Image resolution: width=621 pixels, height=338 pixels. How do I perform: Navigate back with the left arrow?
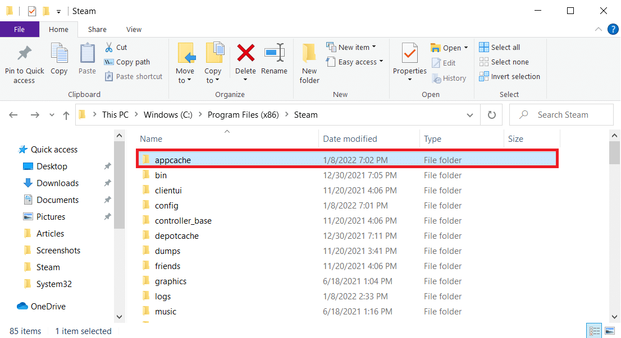click(13, 115)
